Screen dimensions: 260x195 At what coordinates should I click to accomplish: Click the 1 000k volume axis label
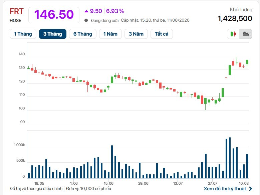click(19, 145)
